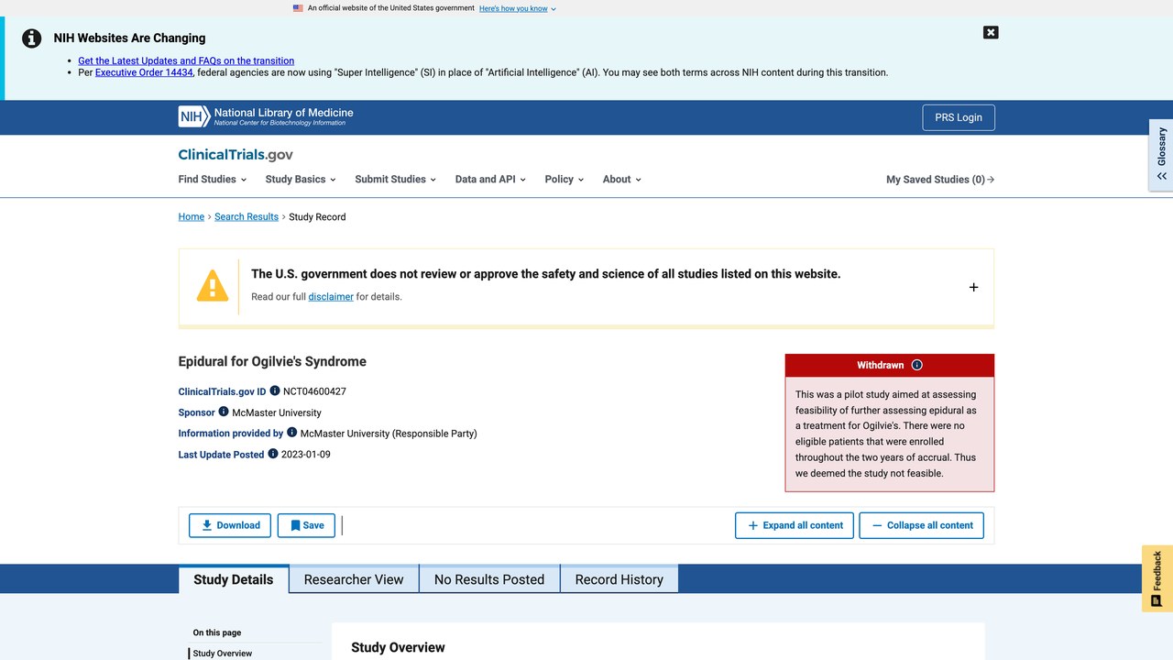Viewport: 1173px width, 660px height.
Task: Open the Find Studies menu
Action: click(x=213, y=180)
